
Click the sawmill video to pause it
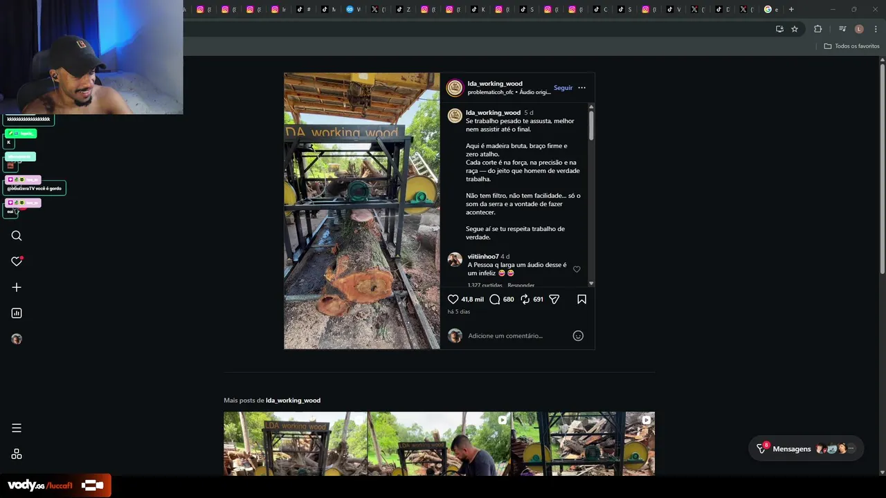(x=361, y=211)
